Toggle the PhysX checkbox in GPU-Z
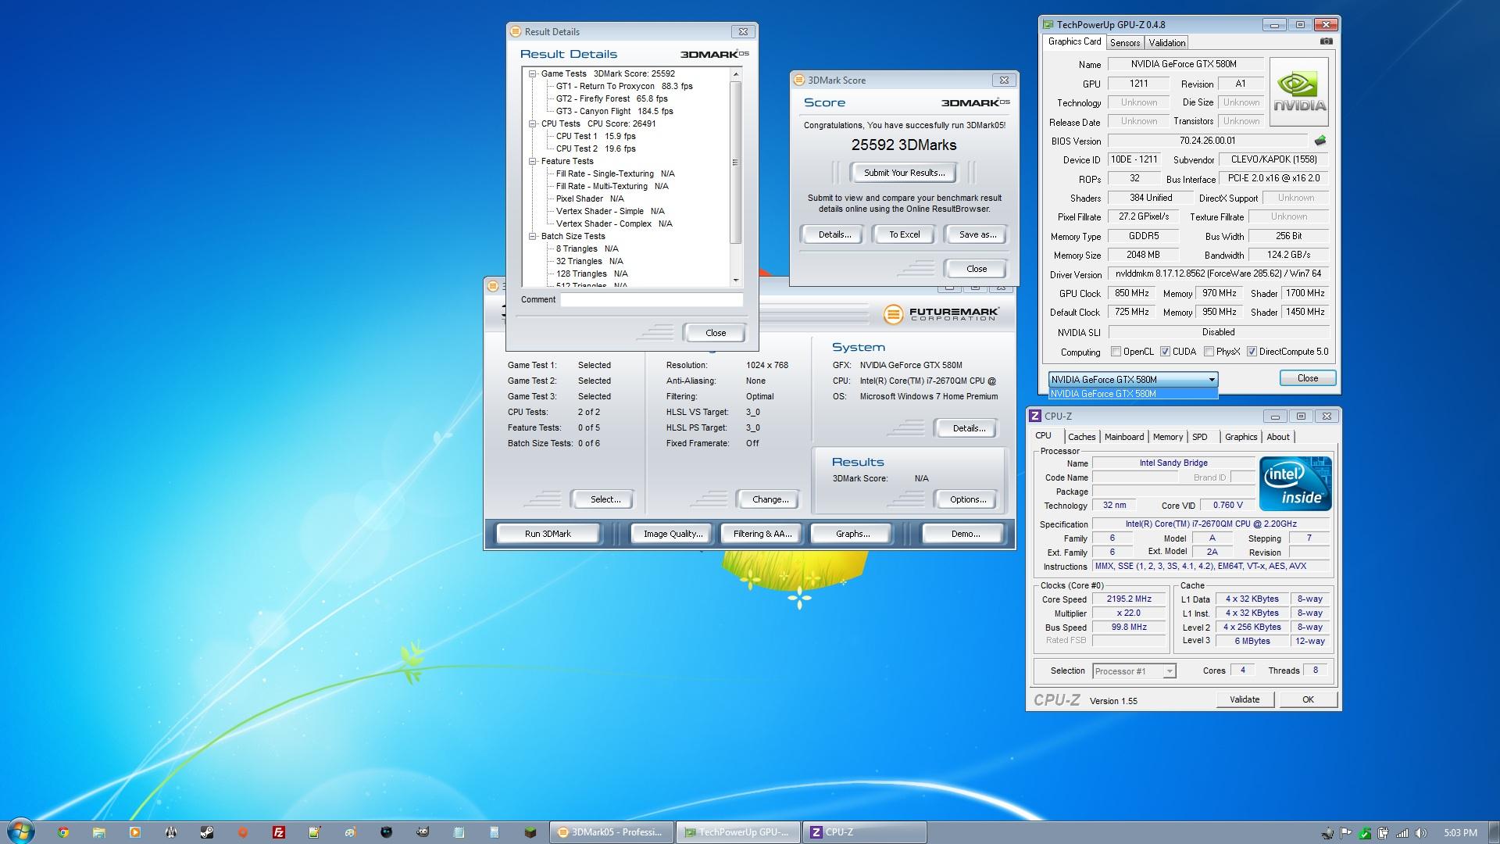Screen dimensions: 1500x844 coord(1209,352)
